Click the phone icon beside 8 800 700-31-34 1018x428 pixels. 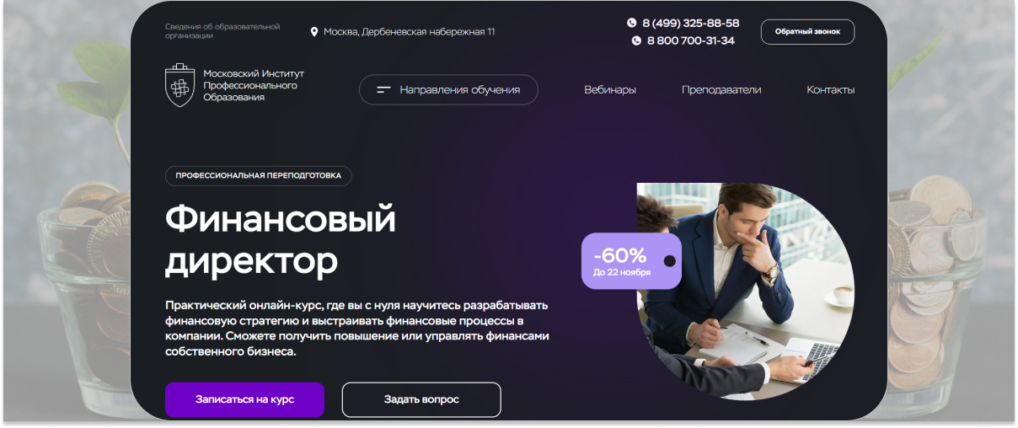pyautogui.click(x=636, y=40)
